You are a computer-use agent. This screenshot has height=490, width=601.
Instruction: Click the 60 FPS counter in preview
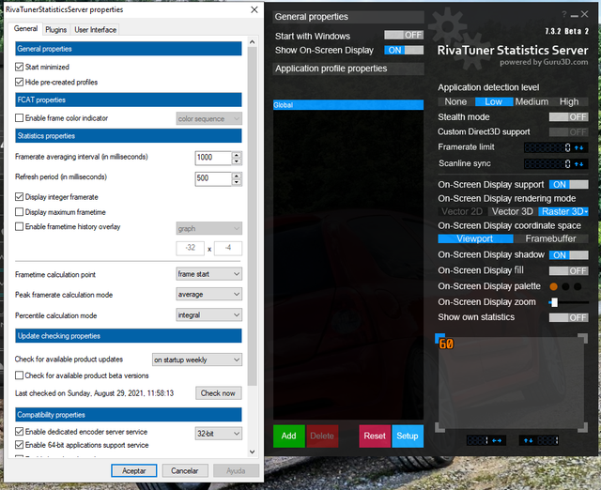[446, 345]
